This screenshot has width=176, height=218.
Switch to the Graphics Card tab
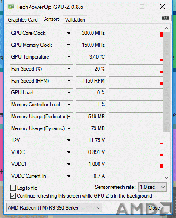23,20
